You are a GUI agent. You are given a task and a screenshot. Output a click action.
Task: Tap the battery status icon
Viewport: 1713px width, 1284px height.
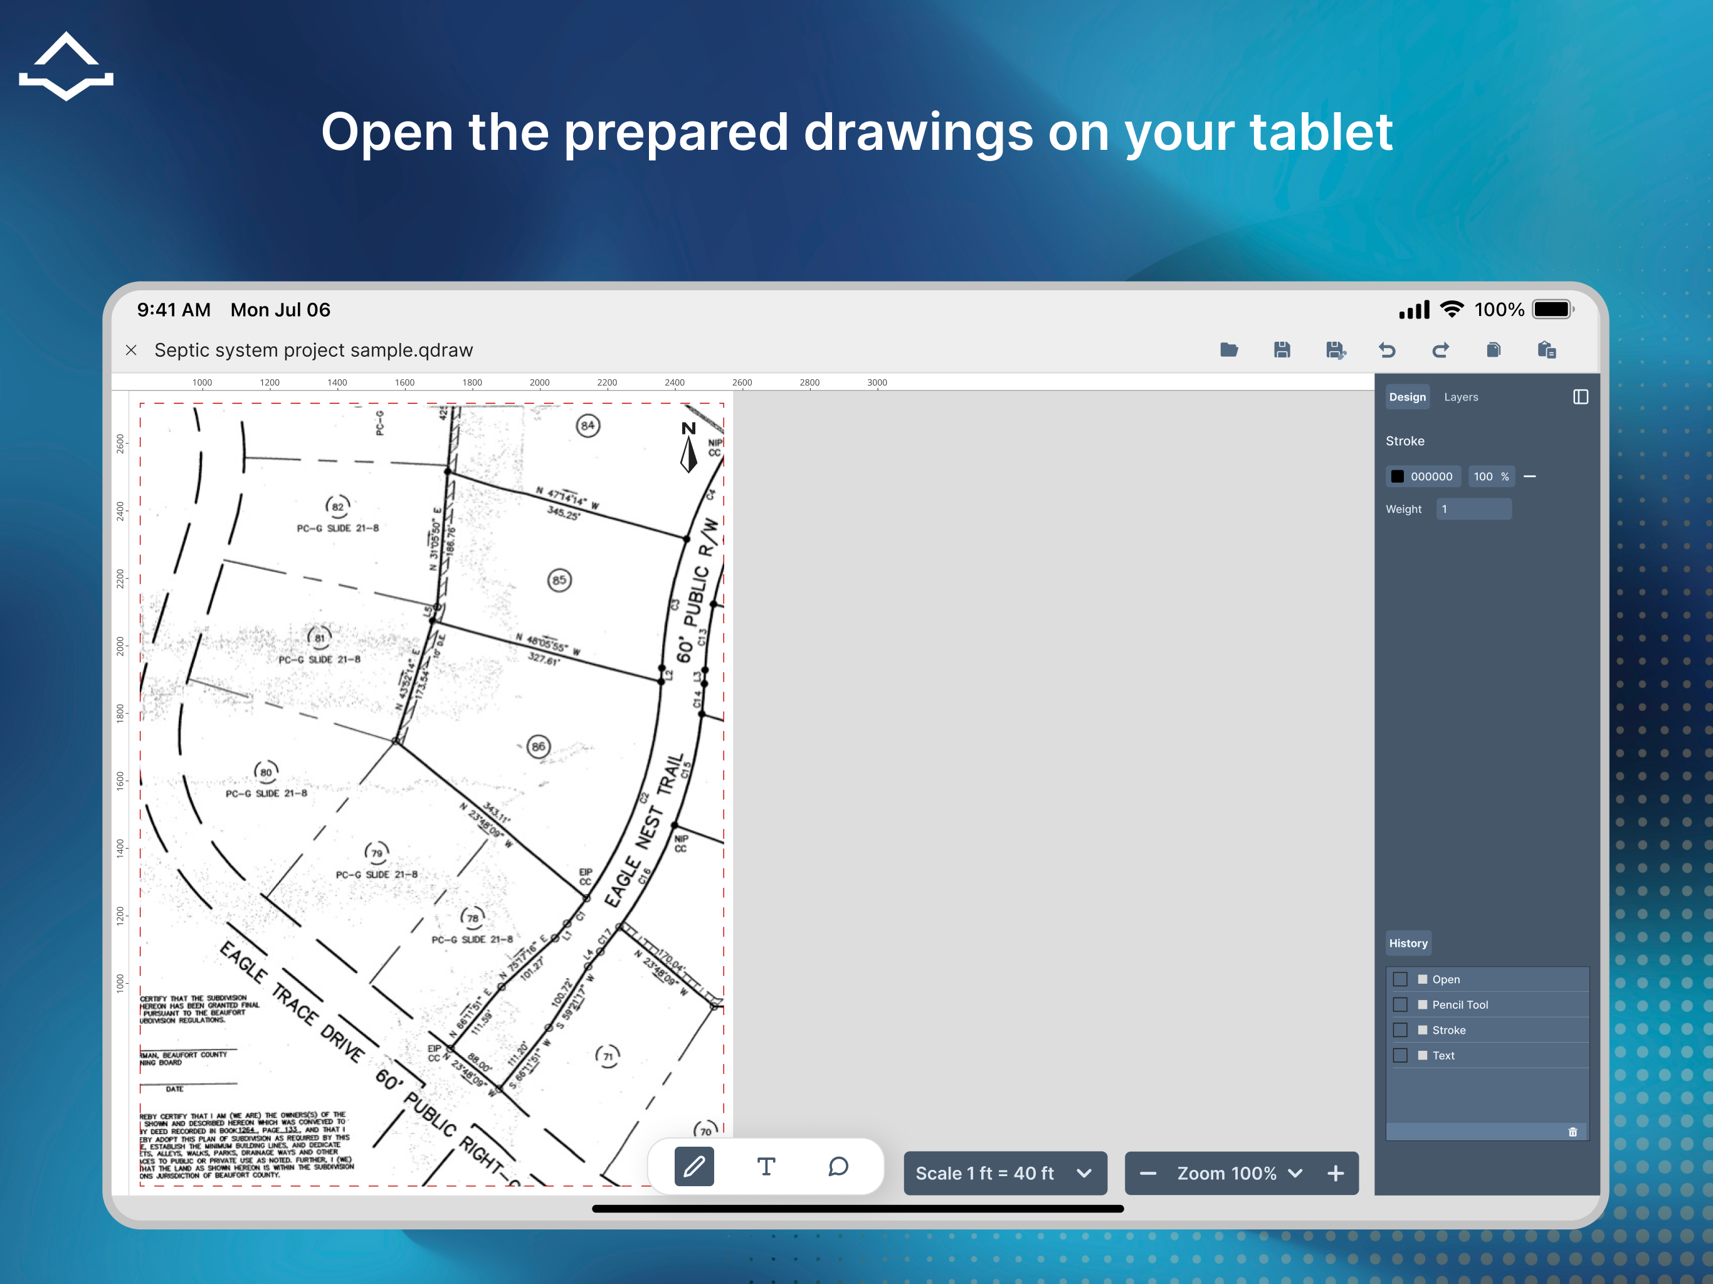[1552, 310]
